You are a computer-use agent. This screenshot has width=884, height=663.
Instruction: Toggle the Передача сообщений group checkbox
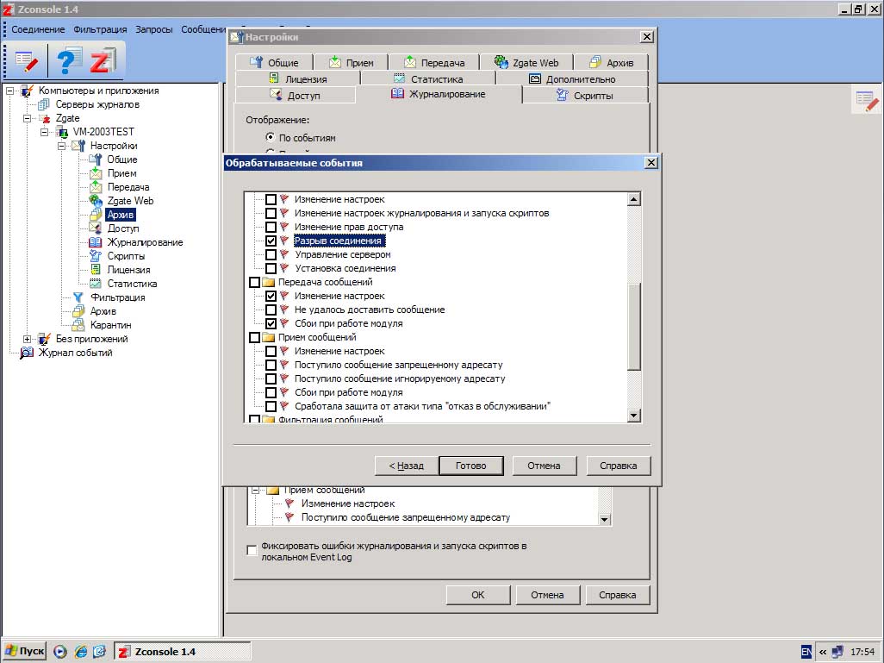[x=254, y=282]
